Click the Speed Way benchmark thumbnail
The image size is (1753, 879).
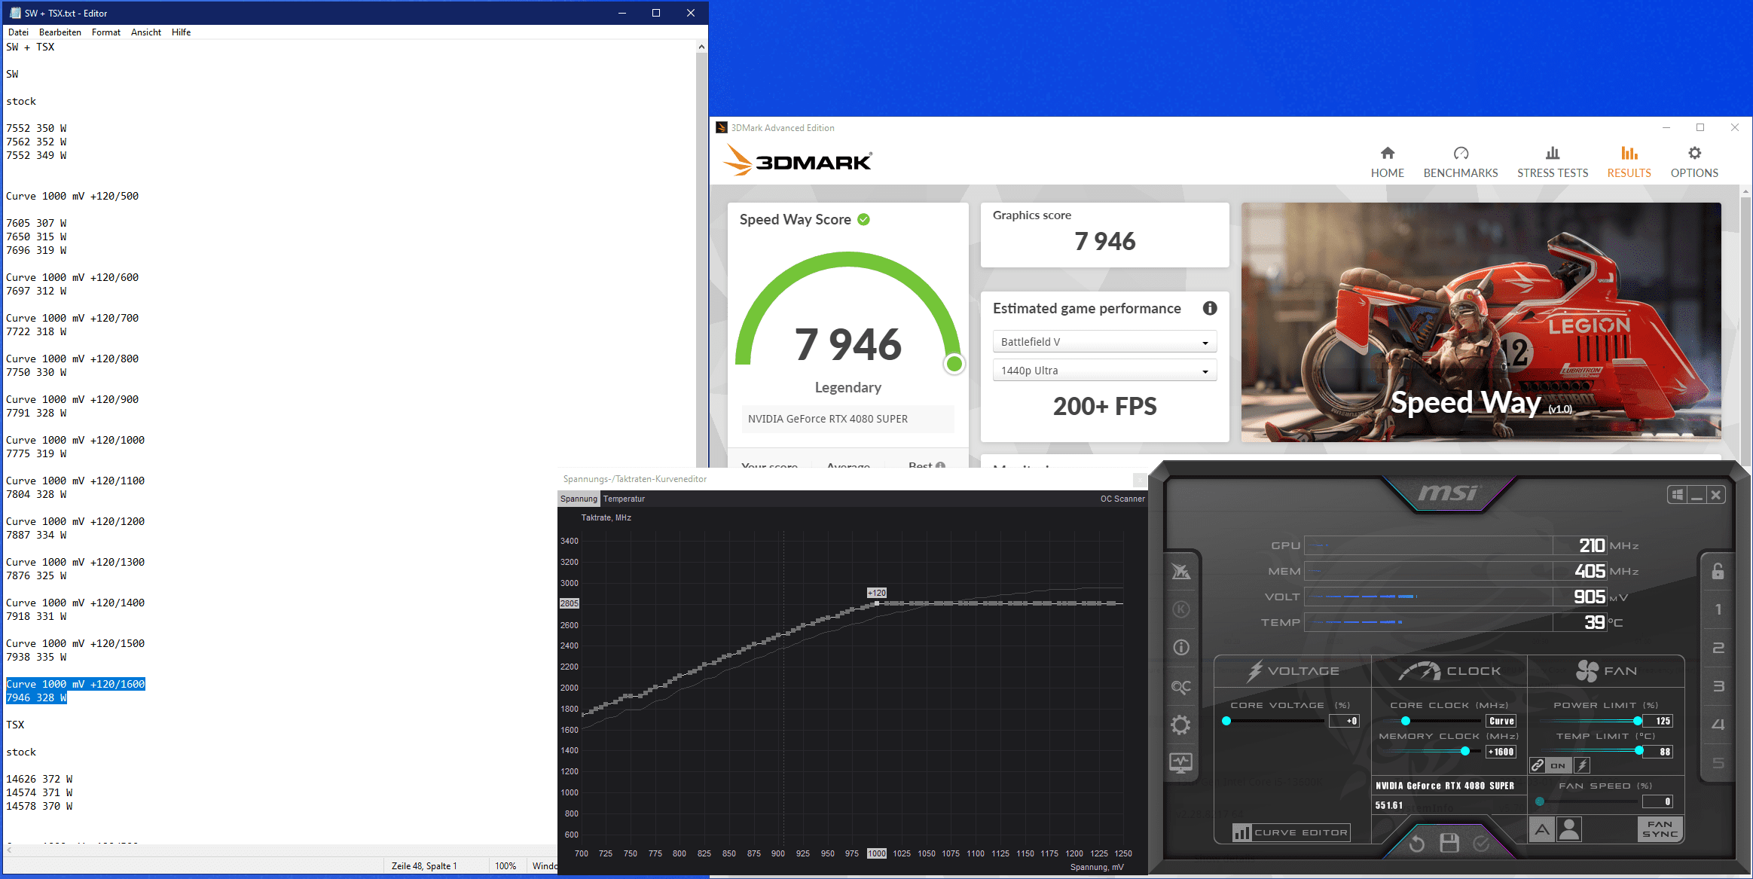coord(1481,322)
